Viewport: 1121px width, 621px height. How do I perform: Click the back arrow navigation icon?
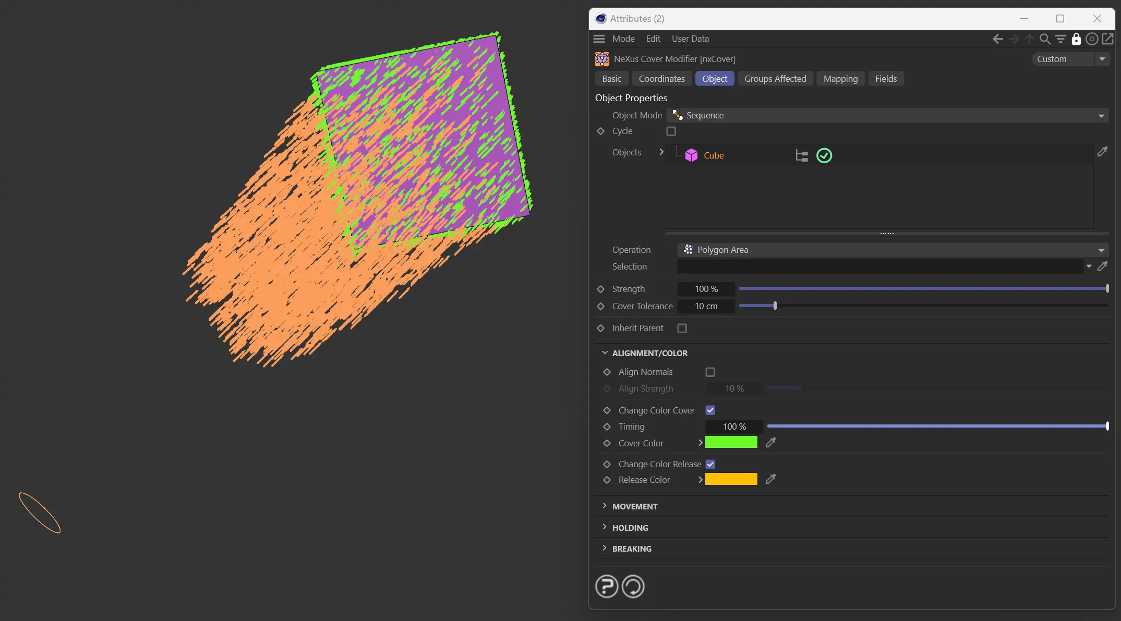[x=997, y=39]
